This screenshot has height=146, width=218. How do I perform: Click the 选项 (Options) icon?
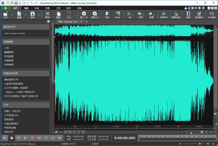(188, 15)
